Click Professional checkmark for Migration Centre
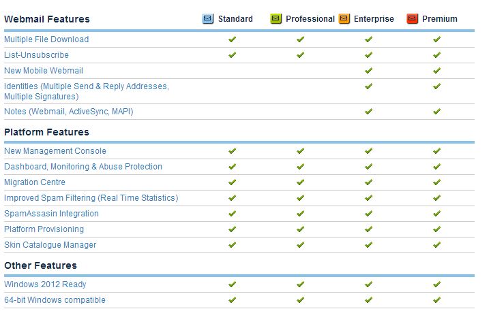 pyautogui.click(x=300, y=182)
